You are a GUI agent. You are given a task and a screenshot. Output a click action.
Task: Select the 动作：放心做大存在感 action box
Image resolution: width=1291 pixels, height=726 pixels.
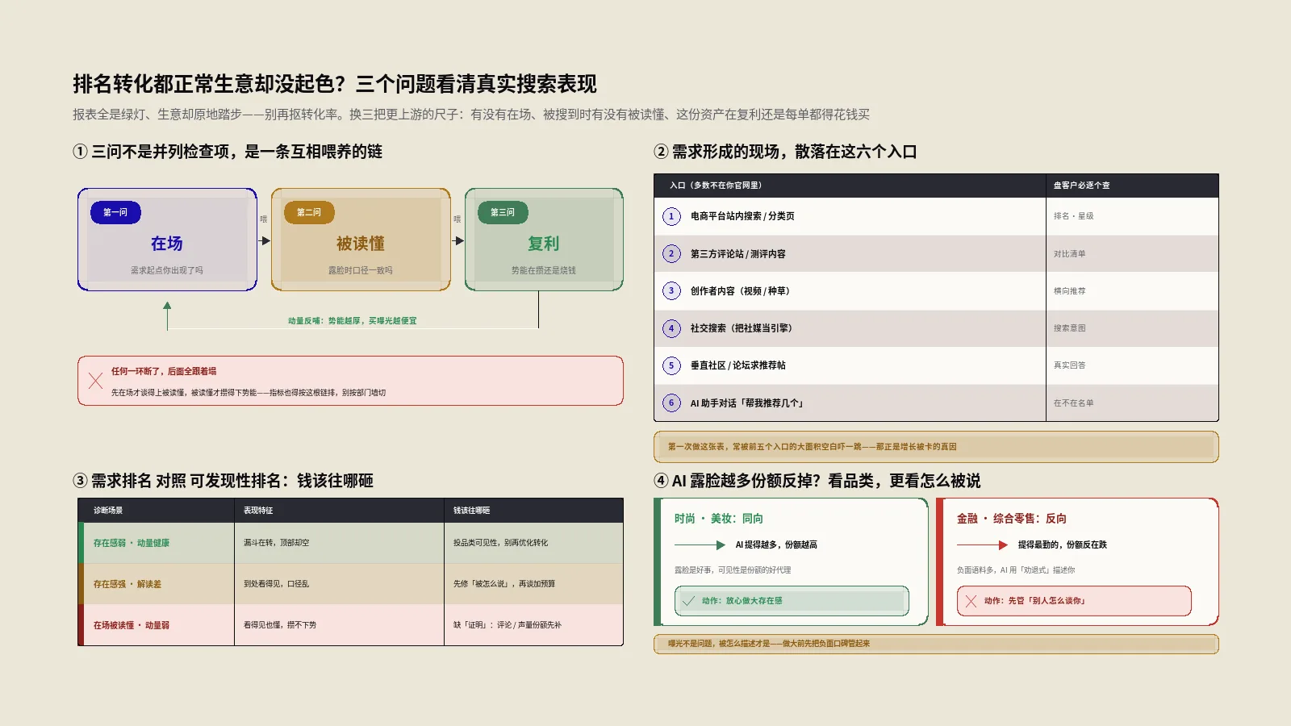pyautogui.click(x=792, y=601)
